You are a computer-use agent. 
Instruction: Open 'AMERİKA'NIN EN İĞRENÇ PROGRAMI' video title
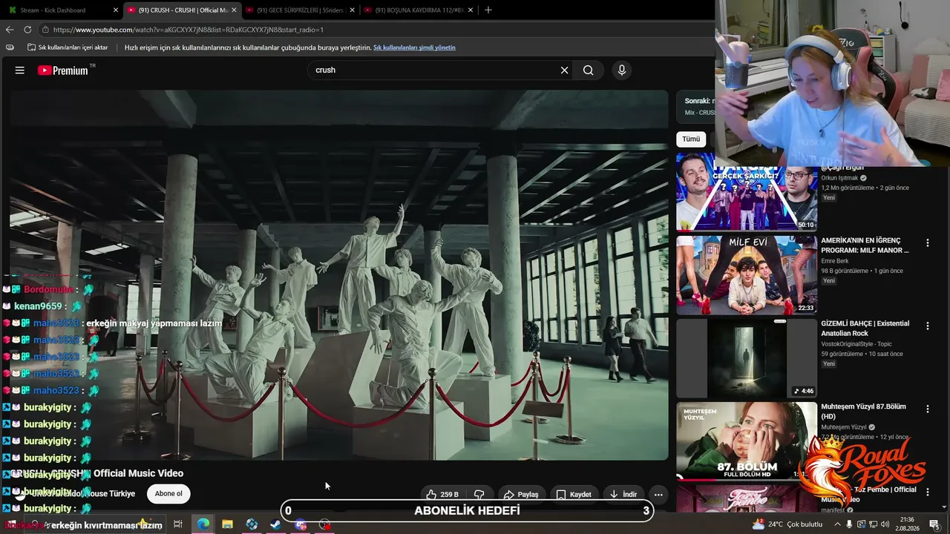coord(865,245)
